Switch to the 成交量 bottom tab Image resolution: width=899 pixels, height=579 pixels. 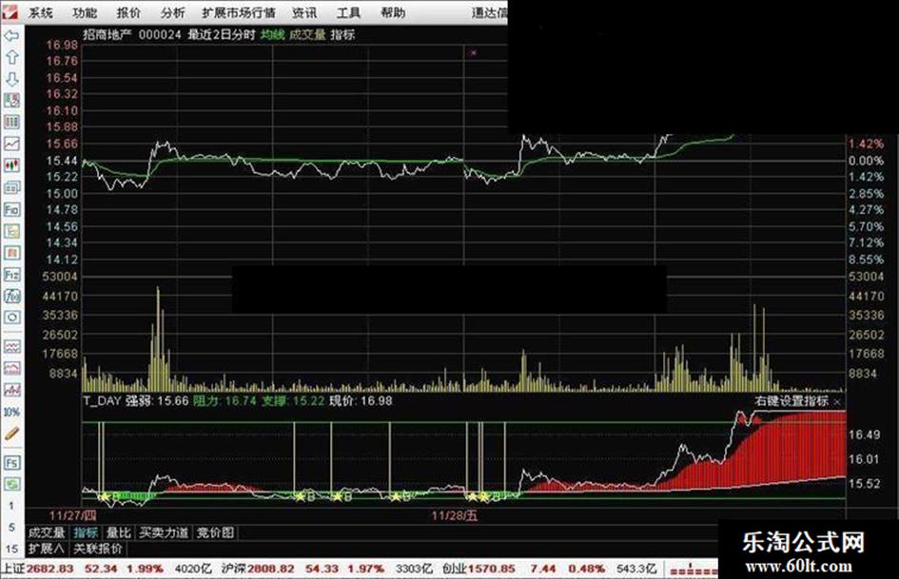click(47, 532)
